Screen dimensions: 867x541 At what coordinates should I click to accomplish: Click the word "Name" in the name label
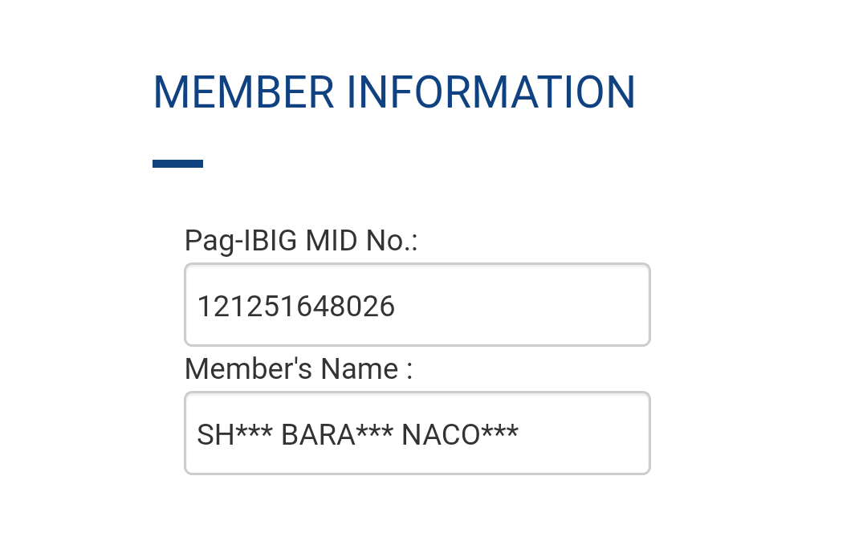[x=360, y=369]
